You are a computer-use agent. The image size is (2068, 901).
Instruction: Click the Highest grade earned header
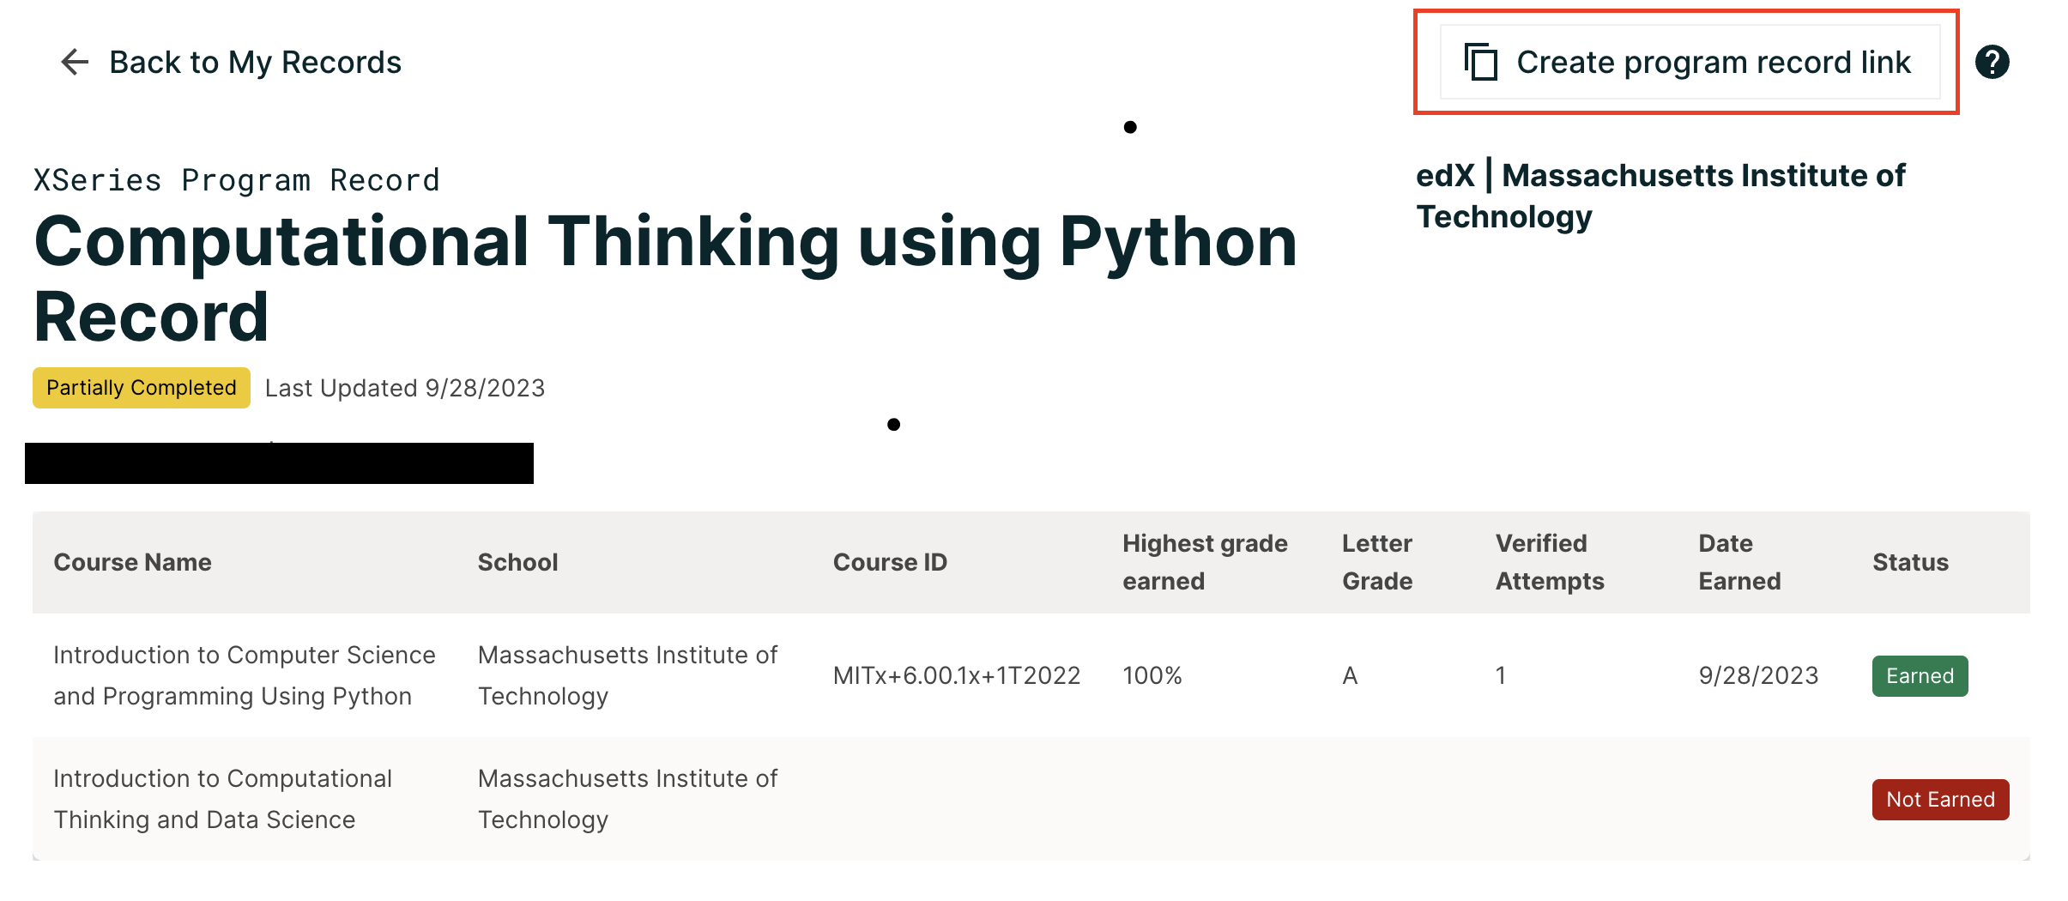tap(1204, 562)
